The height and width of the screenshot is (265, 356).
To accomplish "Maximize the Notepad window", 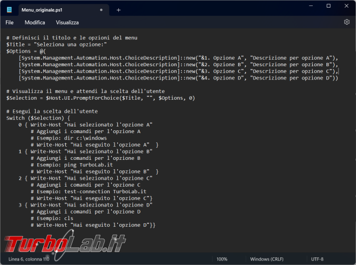I will coord(329,6).
